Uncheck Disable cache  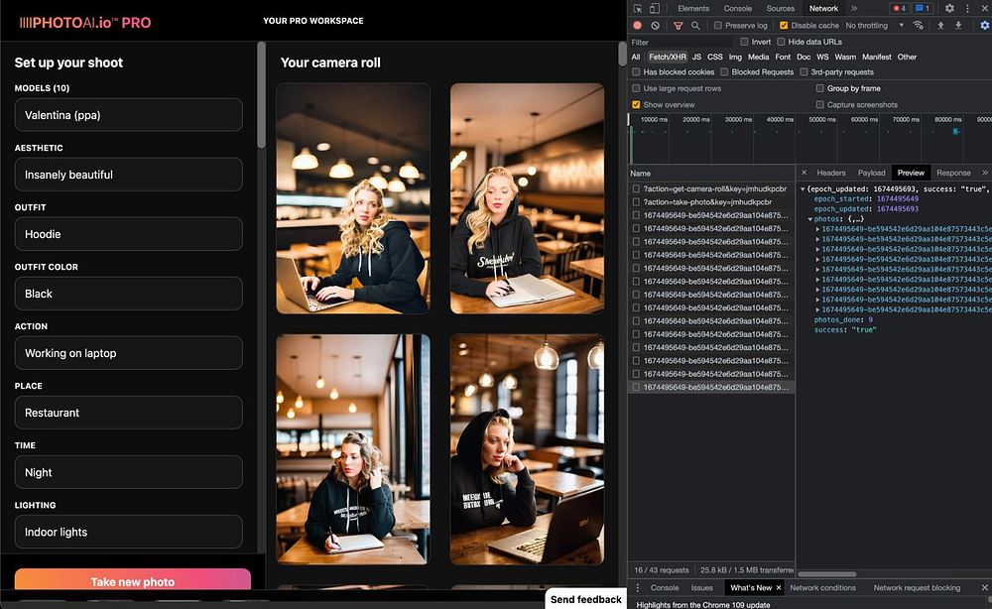784,26
